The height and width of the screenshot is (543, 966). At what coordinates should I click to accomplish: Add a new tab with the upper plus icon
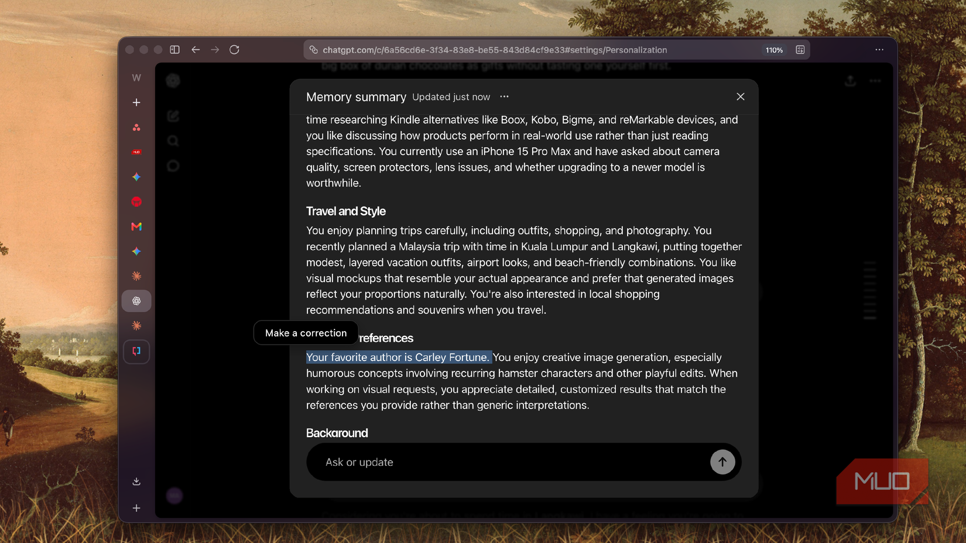coord(136,102)
